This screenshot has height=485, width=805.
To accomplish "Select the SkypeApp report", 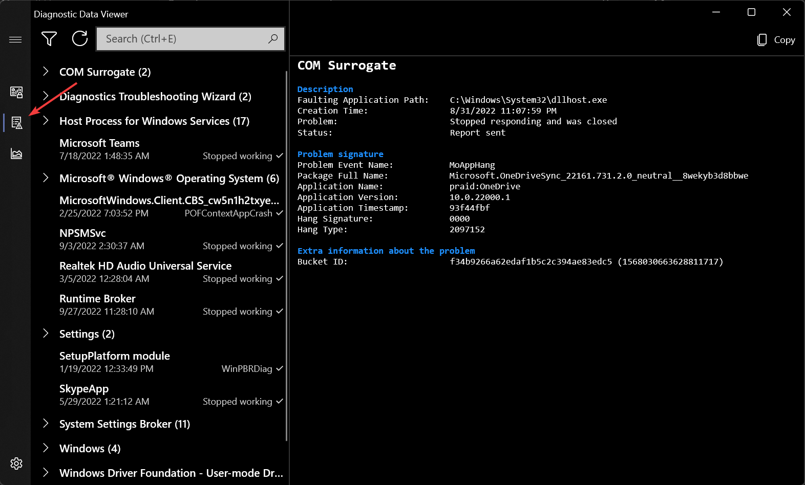I will tap(159, 395).
